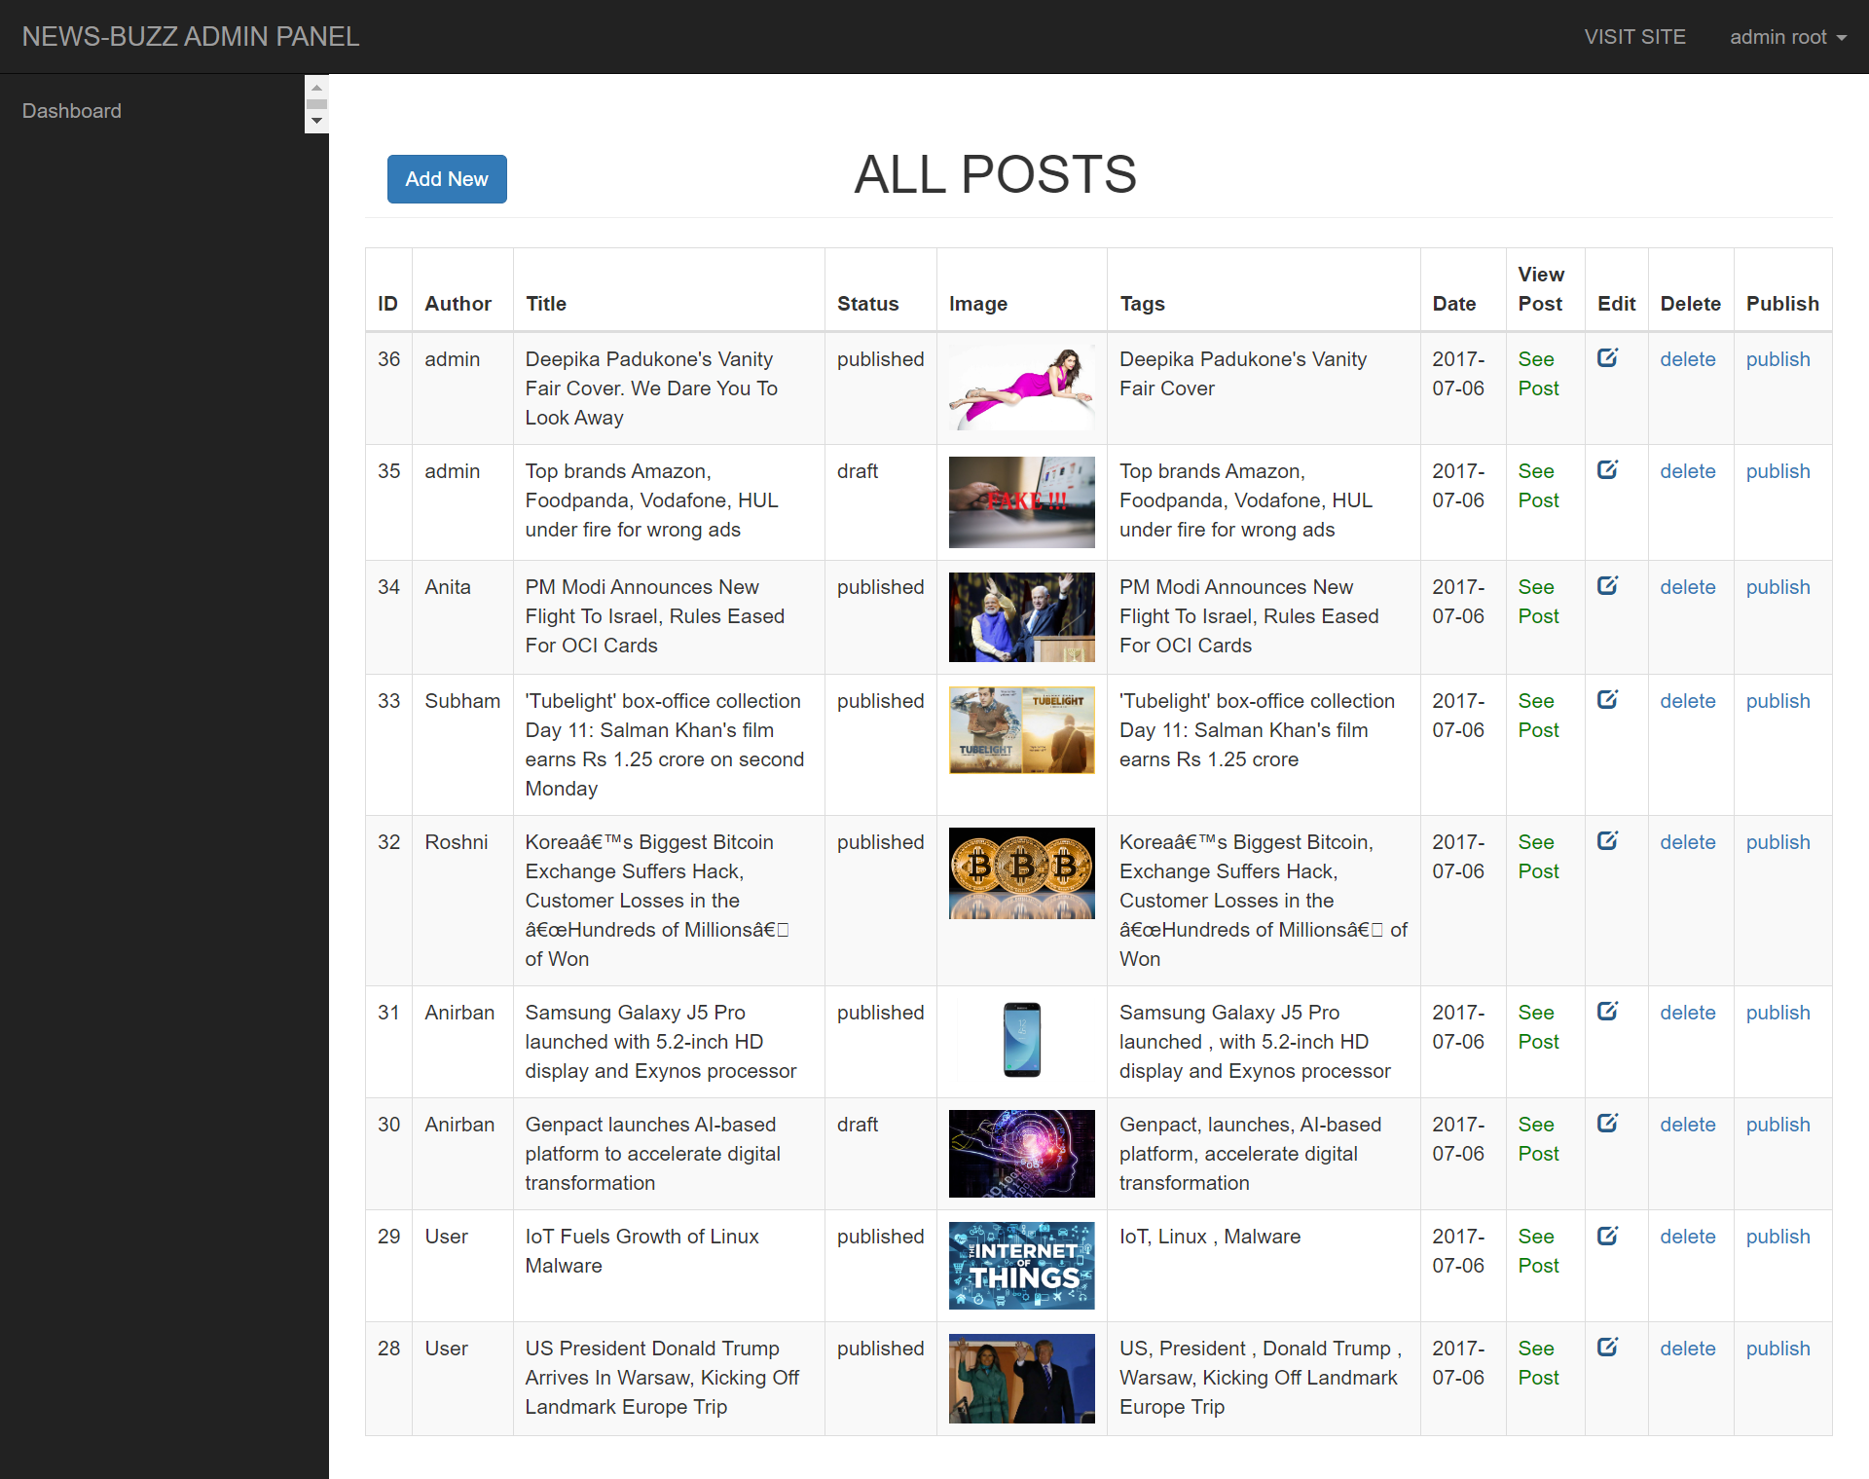This screenshot has height=1479, width=1869.
Task: Edit Samsung Galaxy J5 Pro post 31
Action: coord(1607,1012)
